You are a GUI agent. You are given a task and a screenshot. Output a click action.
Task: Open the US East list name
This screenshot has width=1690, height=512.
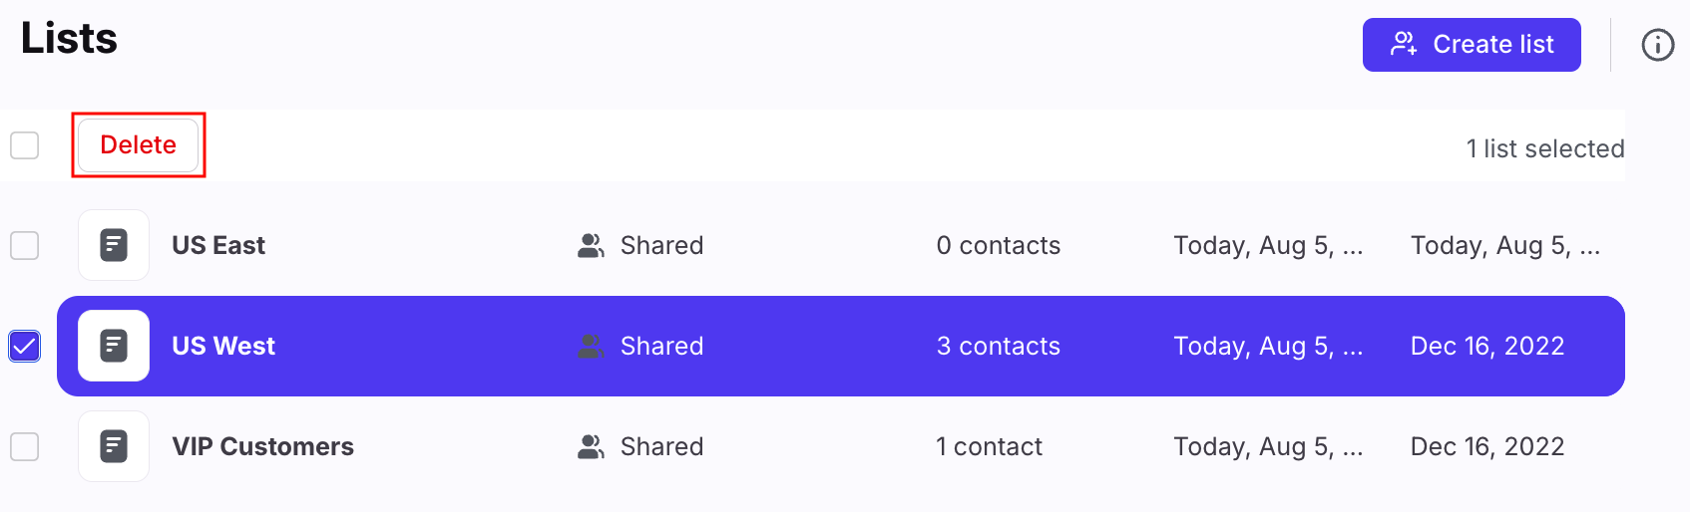(x=218, y=245)
